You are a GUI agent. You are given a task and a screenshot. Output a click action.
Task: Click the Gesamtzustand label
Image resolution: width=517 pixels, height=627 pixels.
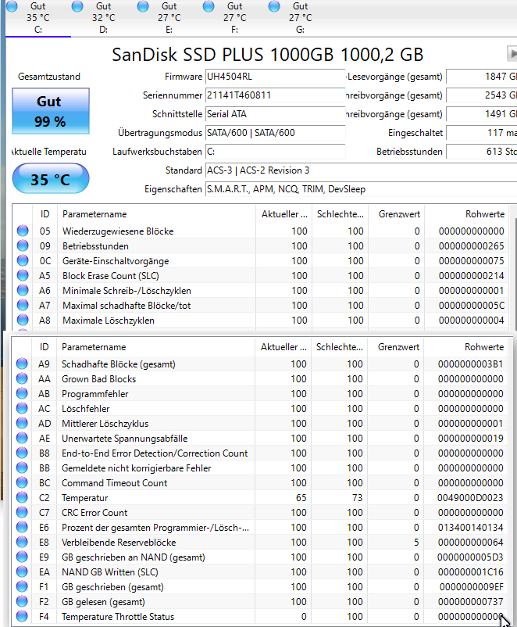49,77
